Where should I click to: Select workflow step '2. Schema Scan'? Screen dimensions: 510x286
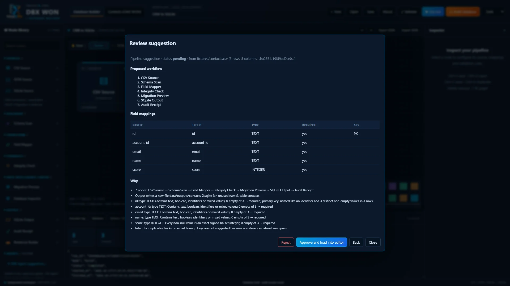click(x=149, y=82)
